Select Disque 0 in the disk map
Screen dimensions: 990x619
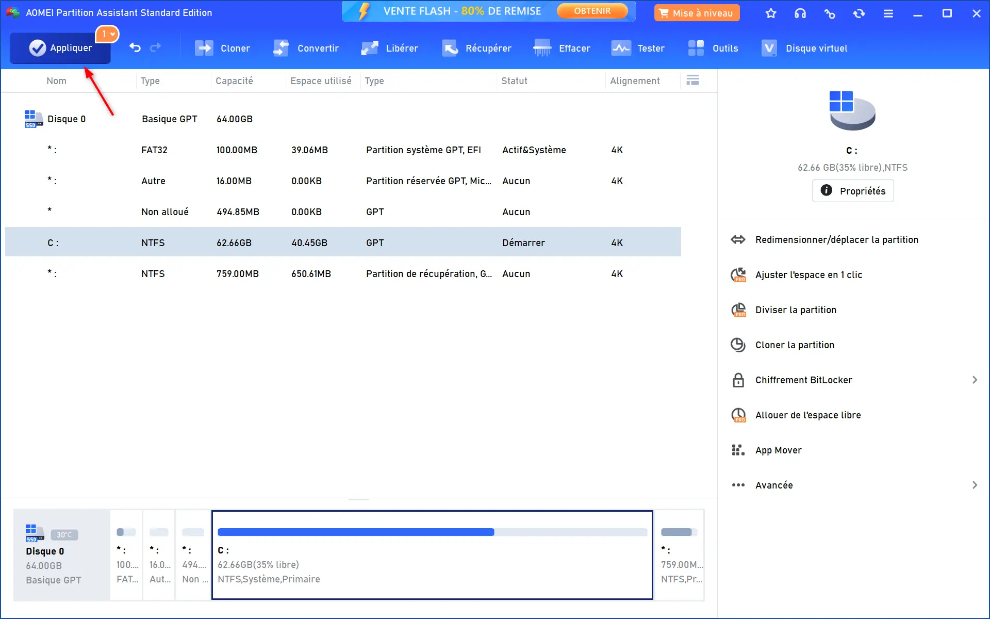click(x=62, y=555)
